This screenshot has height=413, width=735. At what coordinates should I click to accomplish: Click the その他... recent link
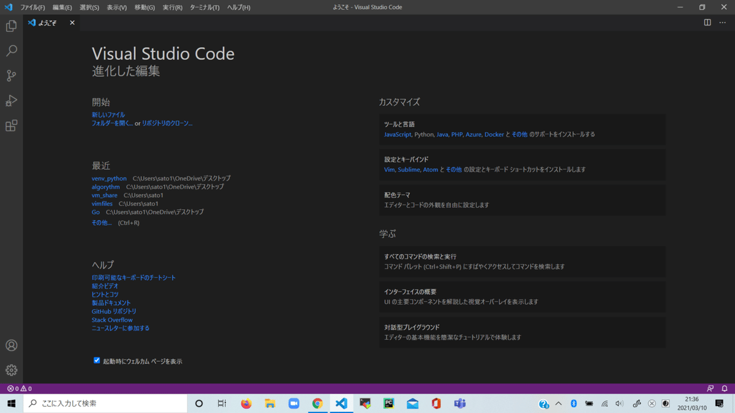[x=102, y=223]
